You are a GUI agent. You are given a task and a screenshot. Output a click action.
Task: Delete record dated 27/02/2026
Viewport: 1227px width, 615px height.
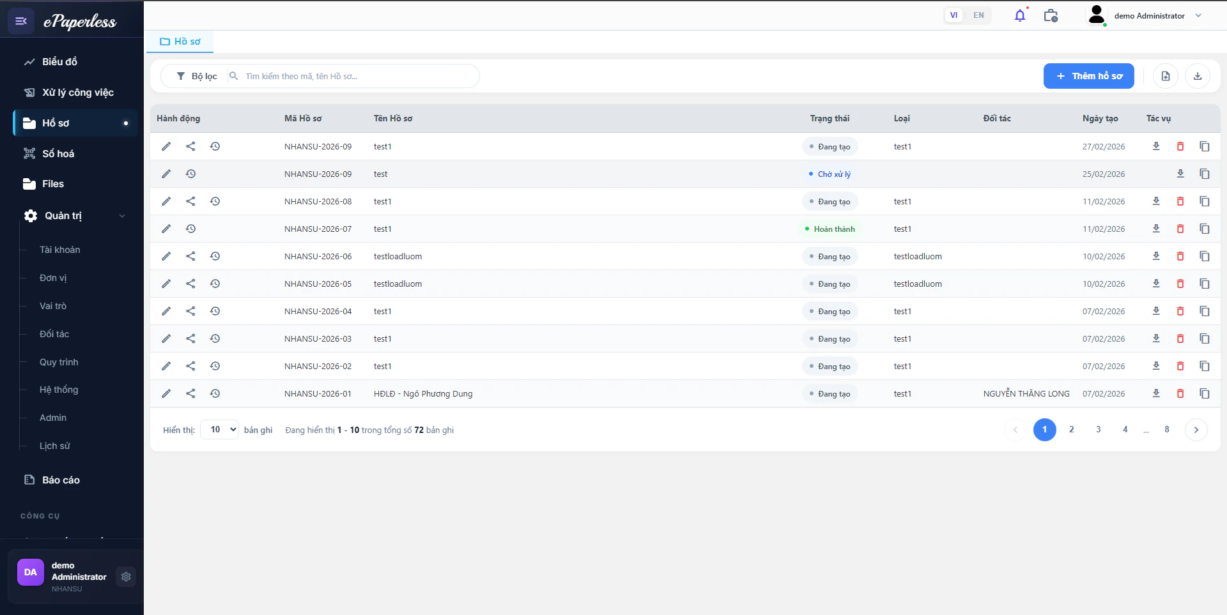[1180, 146]
